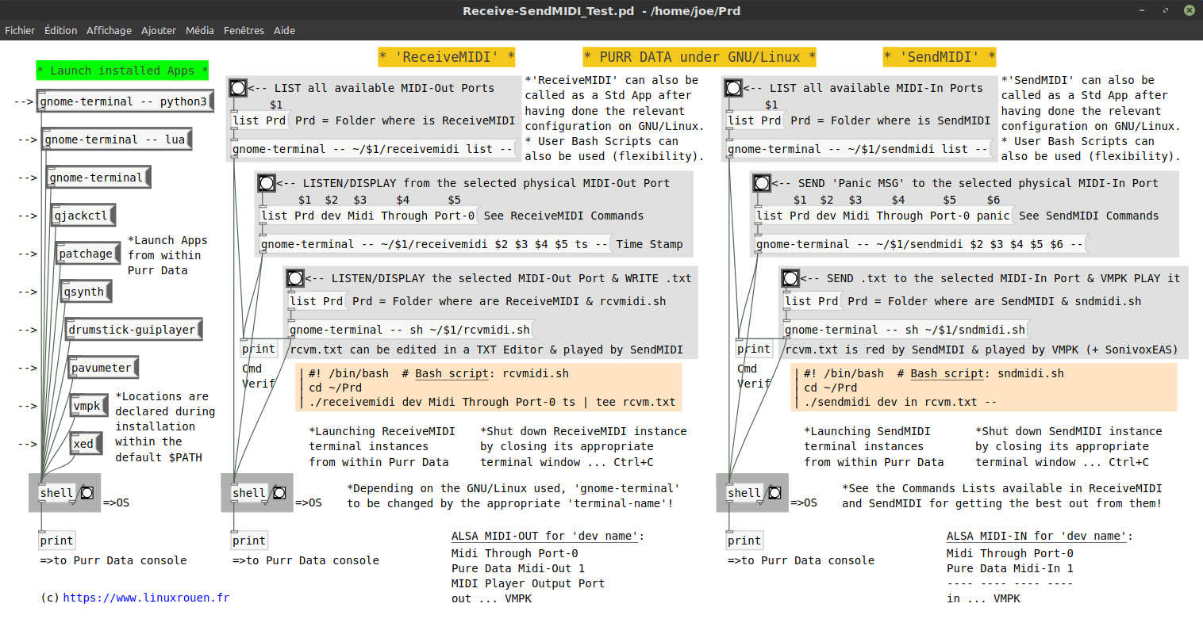The height and width of the screenshot is (619, 1203).
Task: Click 'gnome-terminal -- ~/$1/receivemidi list --' message
Action: tap(374, 149)
